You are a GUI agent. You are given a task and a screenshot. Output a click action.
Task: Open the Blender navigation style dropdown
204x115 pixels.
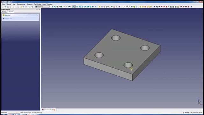pyautogui.click(x=186, y=112)
